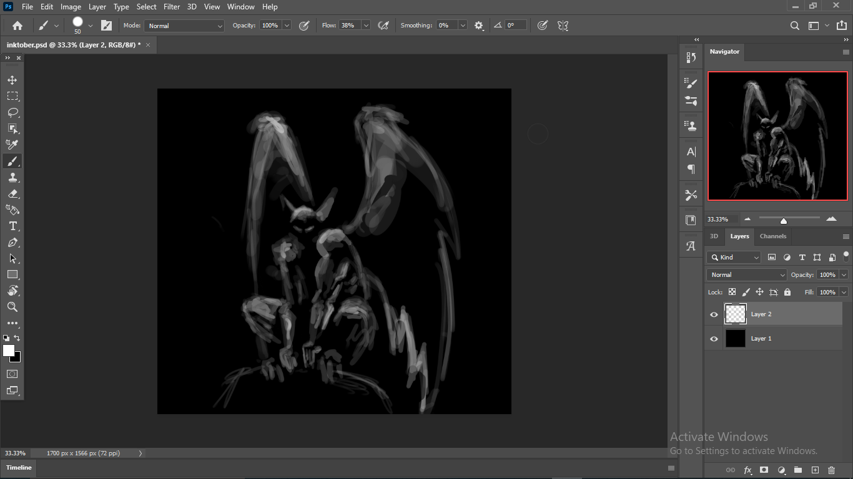The image size is (853, 479).
Task: Add a layer mask
Action: [x=764, y=470]
